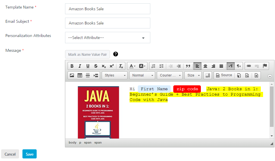Viewport: 275px width, 161px height.
Task: Click the editor resize handle
Action: (x=272, y=144)
